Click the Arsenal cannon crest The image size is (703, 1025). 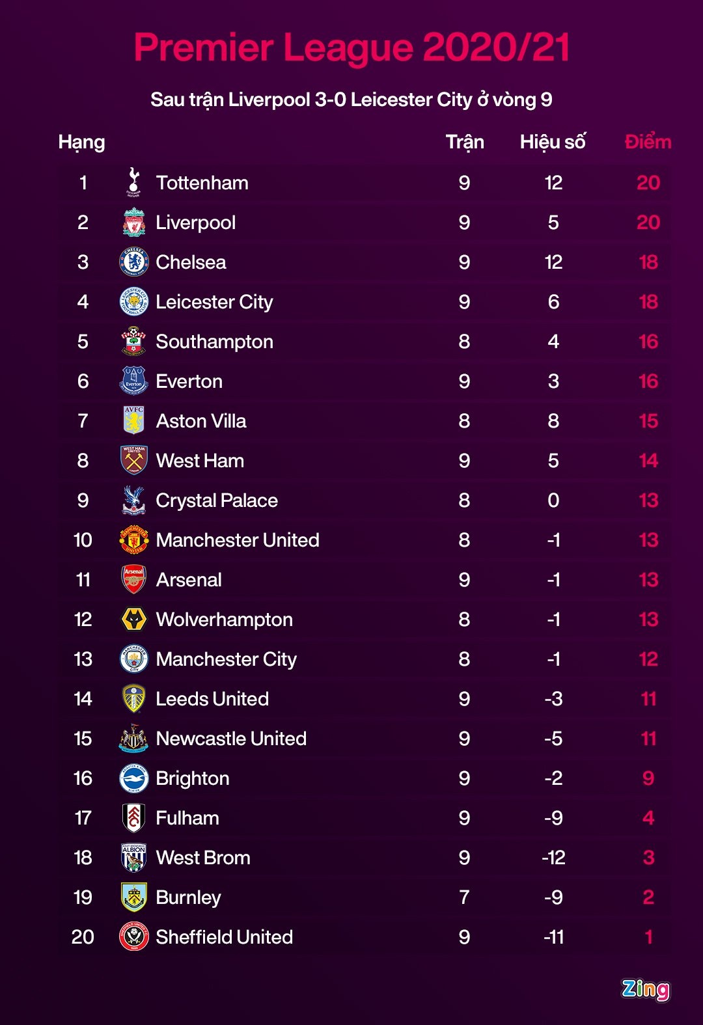point(134,580)
